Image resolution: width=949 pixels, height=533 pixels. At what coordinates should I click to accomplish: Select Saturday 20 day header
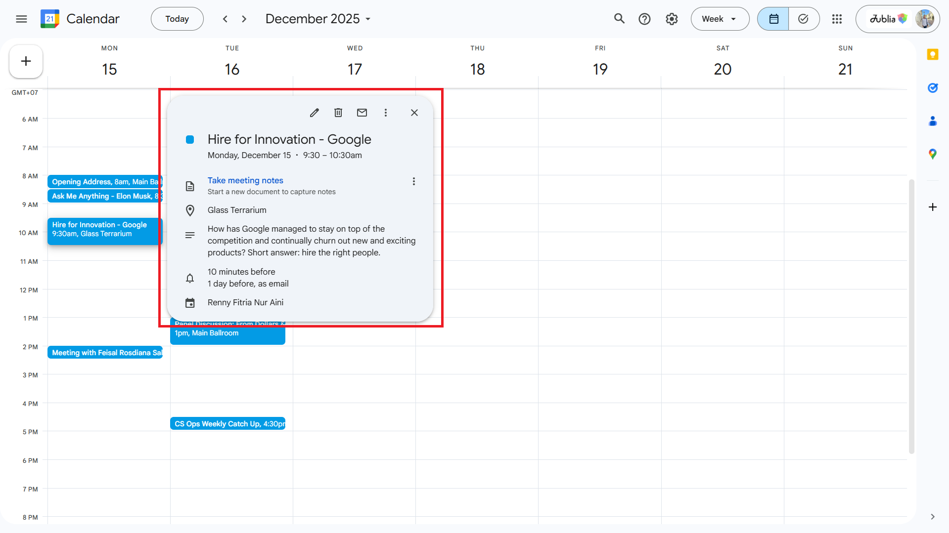723,69
